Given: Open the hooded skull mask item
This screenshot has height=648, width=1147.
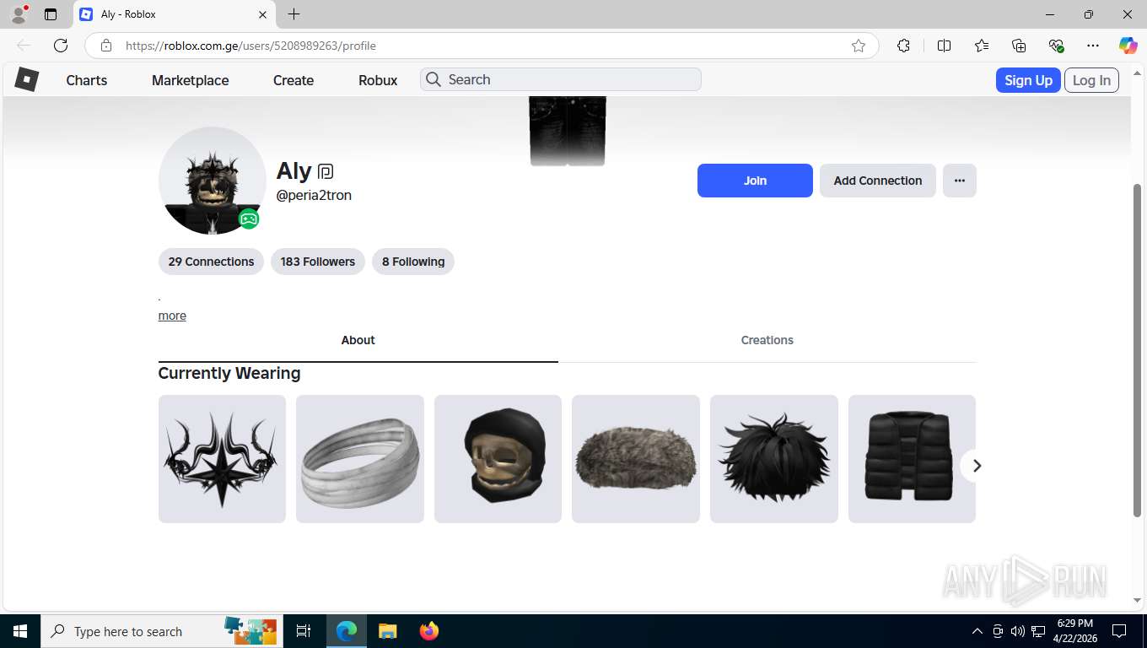Looking at the screenshot, I should [x=498, y=459].
